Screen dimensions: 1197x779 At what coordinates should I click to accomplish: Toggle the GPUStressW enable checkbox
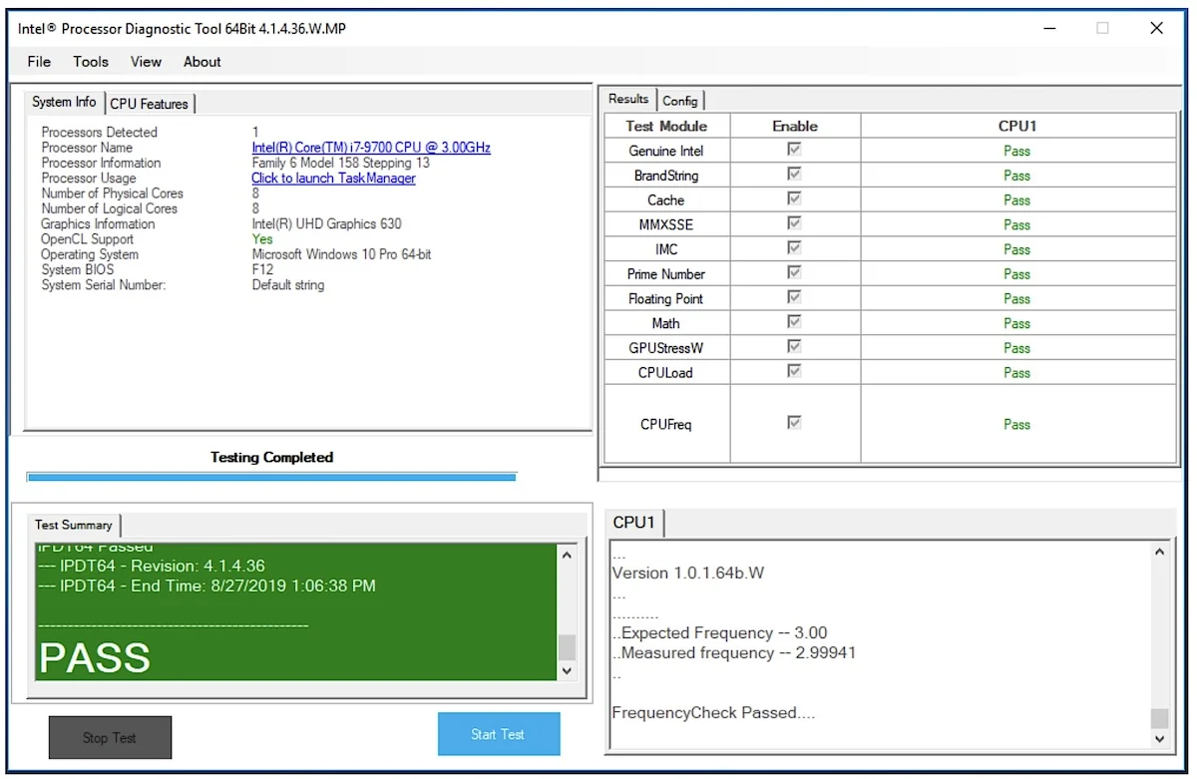coord(795,346)
